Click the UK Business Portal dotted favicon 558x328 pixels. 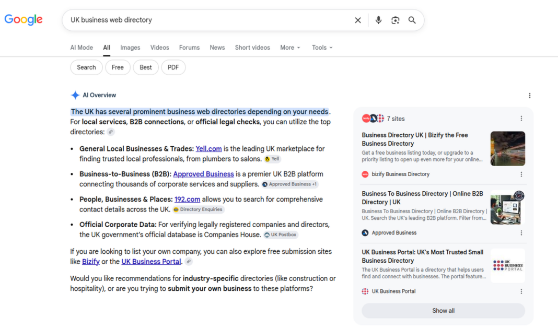tap(365, 291)
